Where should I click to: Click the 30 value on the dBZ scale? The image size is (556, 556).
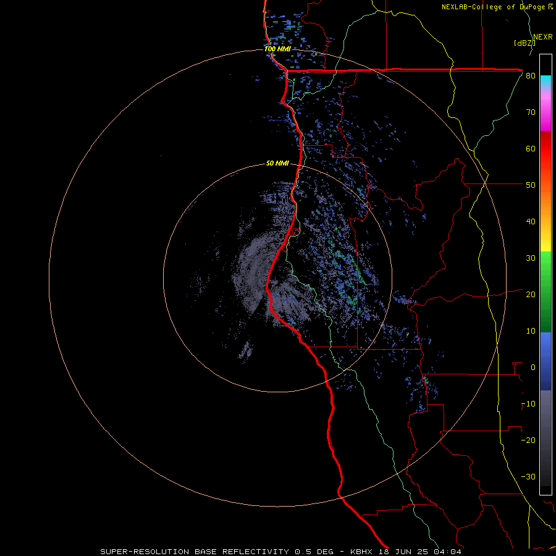(531, 258)
